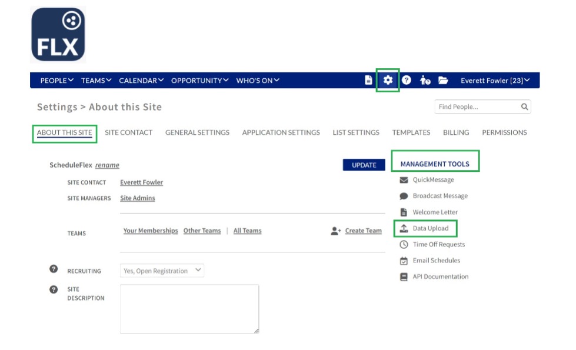Go to the TEMPLATES tab
Viewport: 576px width, 350px height.
tap(411, 132)
